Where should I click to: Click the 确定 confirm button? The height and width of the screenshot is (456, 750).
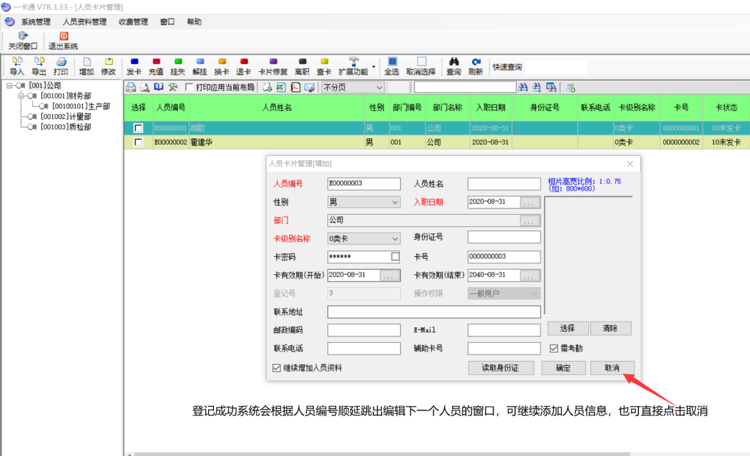[563, 368]
